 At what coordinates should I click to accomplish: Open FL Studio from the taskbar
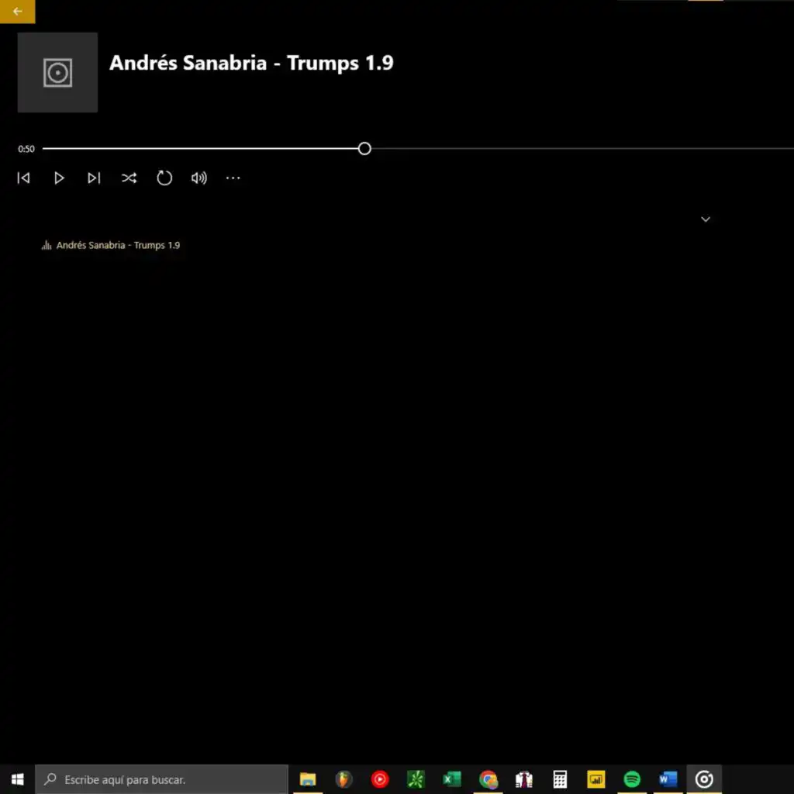(x=343, y=779)
